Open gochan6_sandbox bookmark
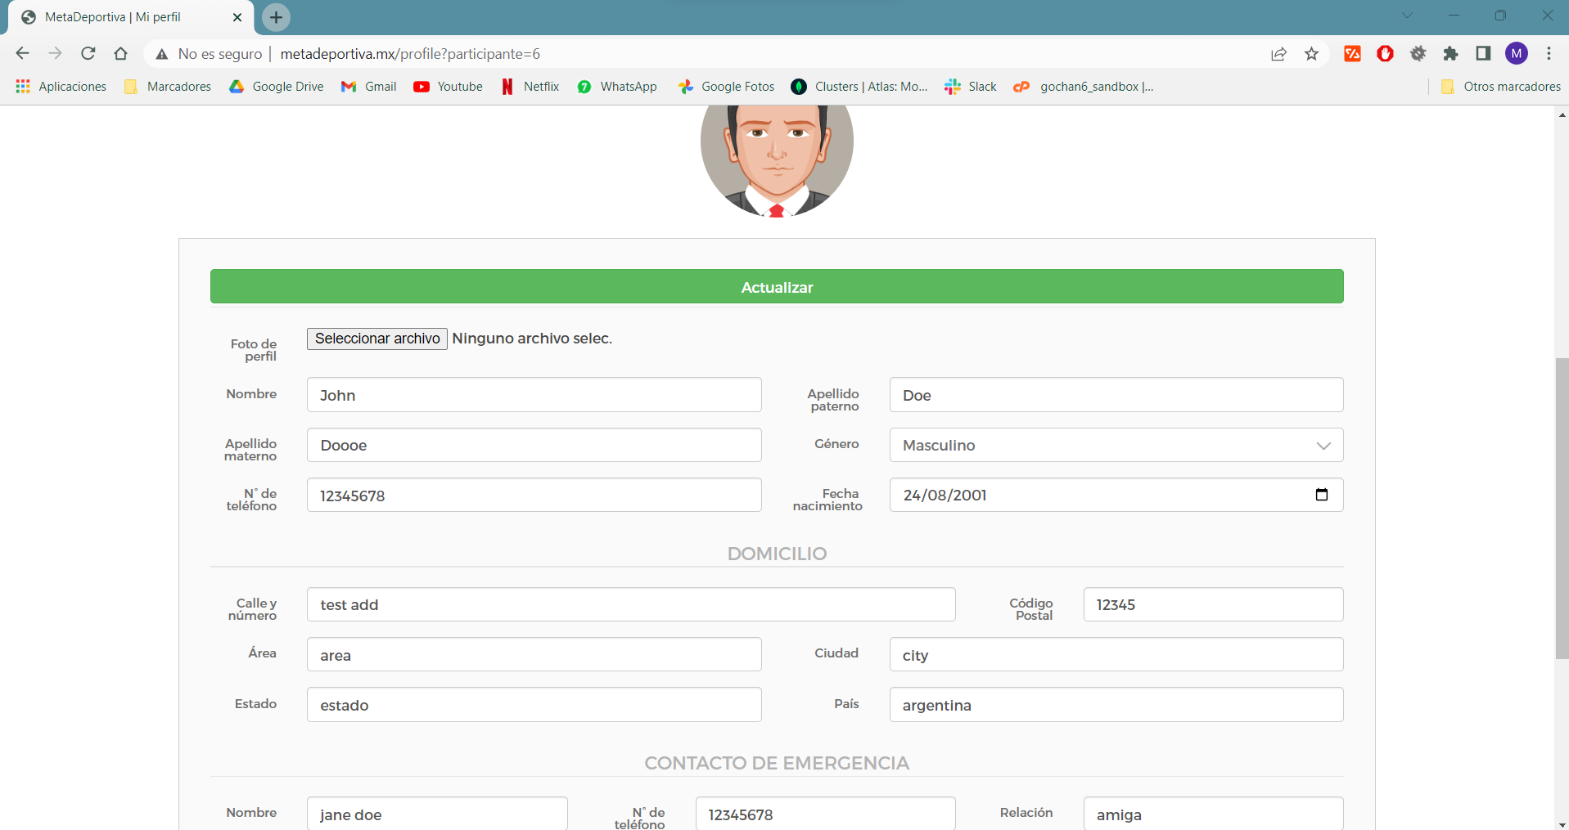This screenshot has width=1569, height=830. pos(1083,87)
